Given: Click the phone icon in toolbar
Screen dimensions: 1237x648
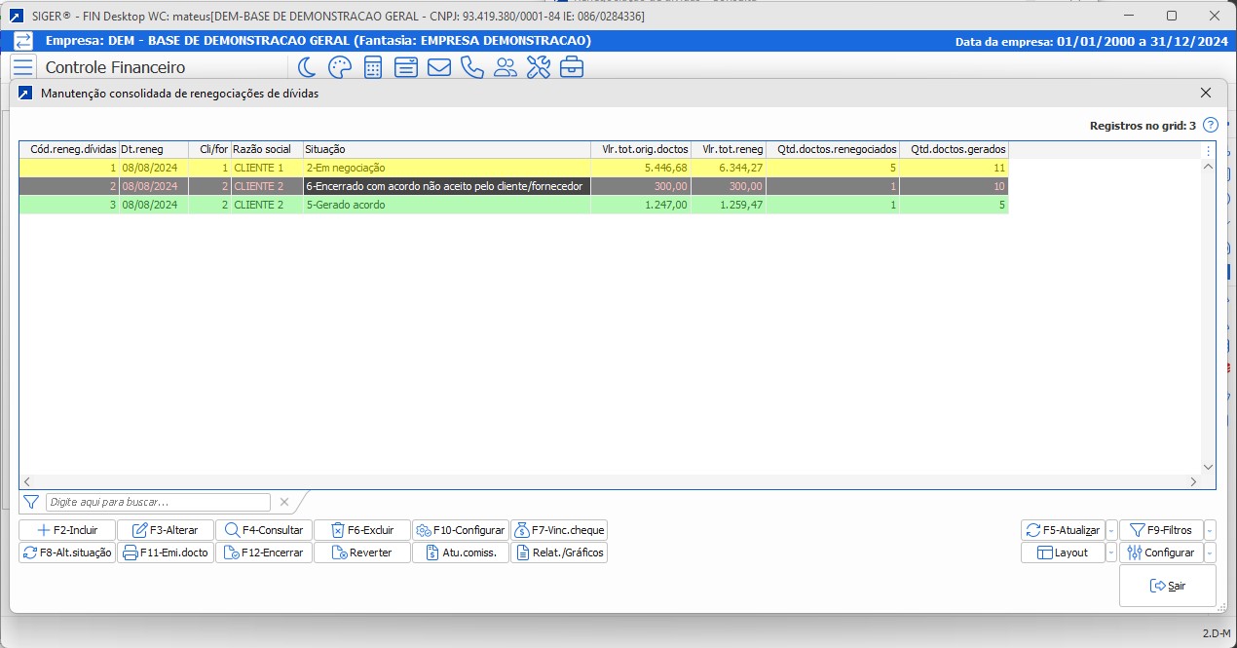Looking at the screenshot, I should [471, 67].
